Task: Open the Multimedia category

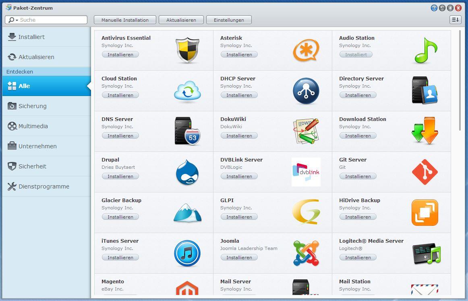Action: point(47,126)
